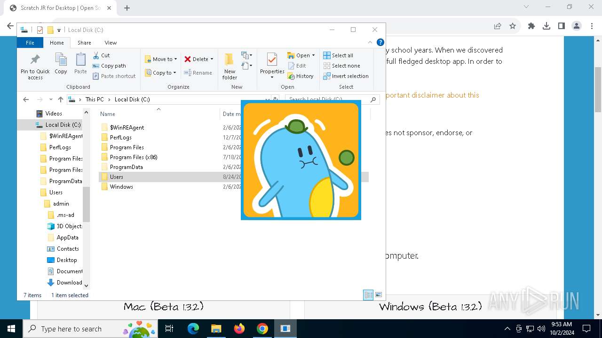Image resolution: width=602 pixels, height=338 pixels.
Task: Select AppData in the navigation tree
Action: click(67, 238)
